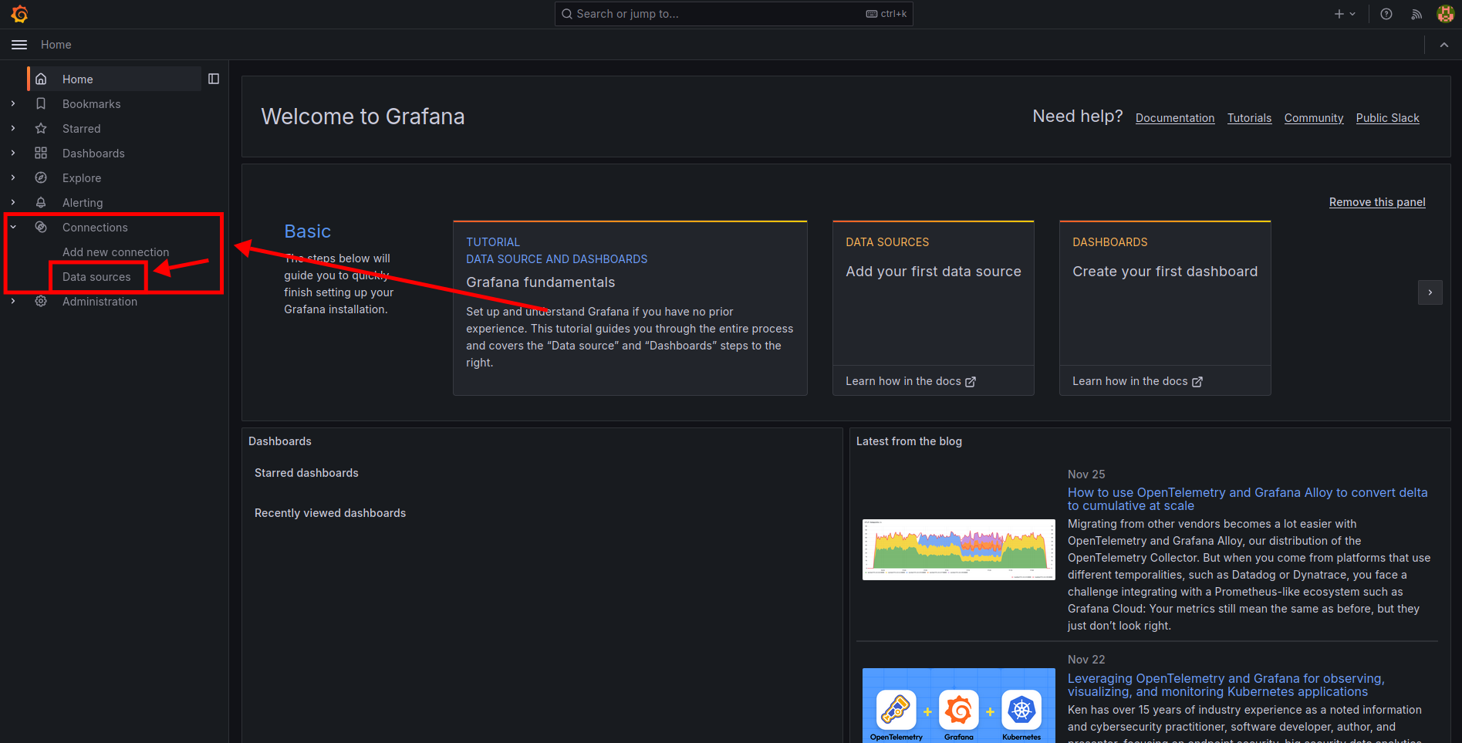
Task: Open Data sources menu item
Action: click(x=96, y=277)
